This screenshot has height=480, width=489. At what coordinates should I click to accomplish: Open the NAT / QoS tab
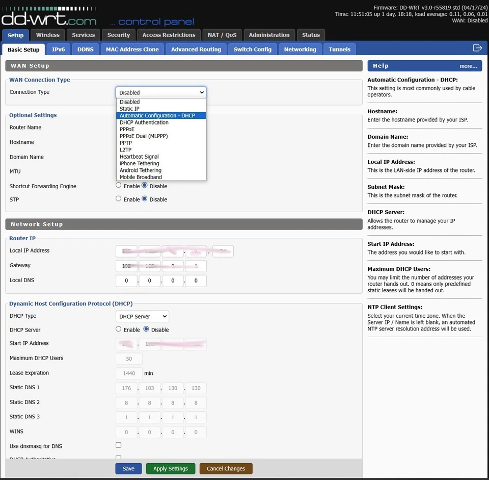point(222,35)
